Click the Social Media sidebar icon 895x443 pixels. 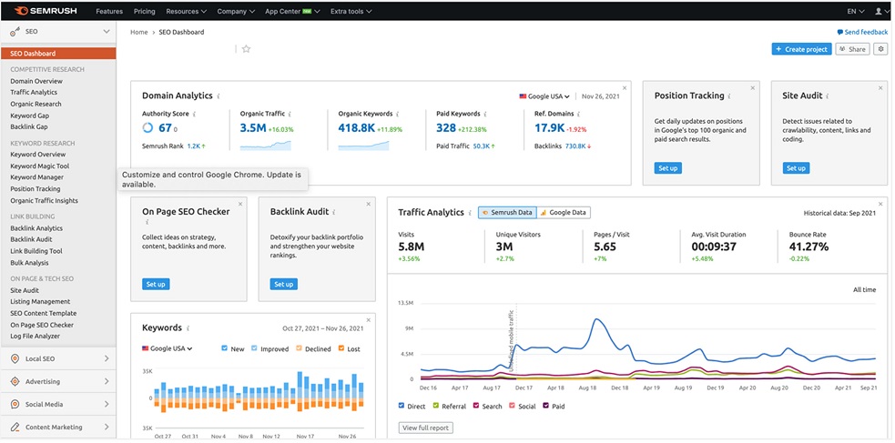click(15, 404)
